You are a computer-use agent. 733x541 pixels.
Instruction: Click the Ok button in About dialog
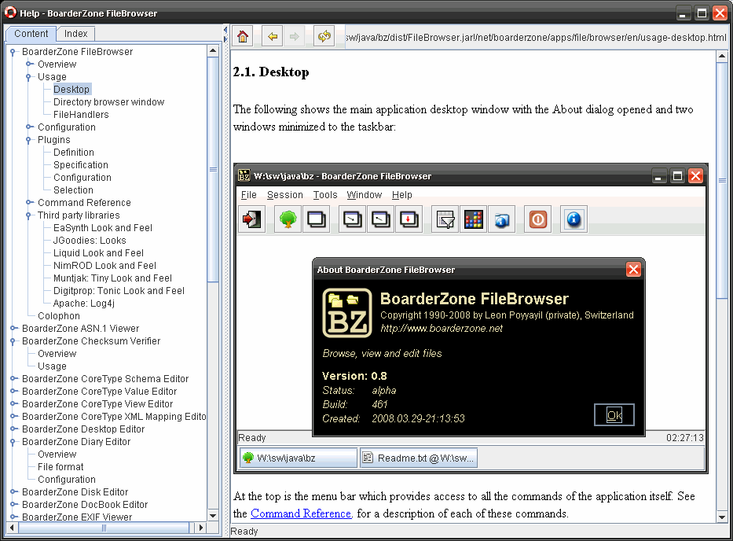(x=614, y=414)
